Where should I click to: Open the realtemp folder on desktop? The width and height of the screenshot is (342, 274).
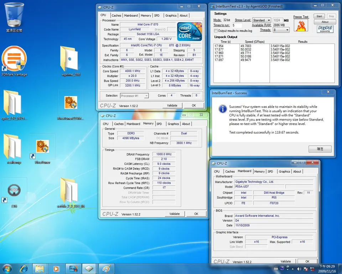coord(13,146)
